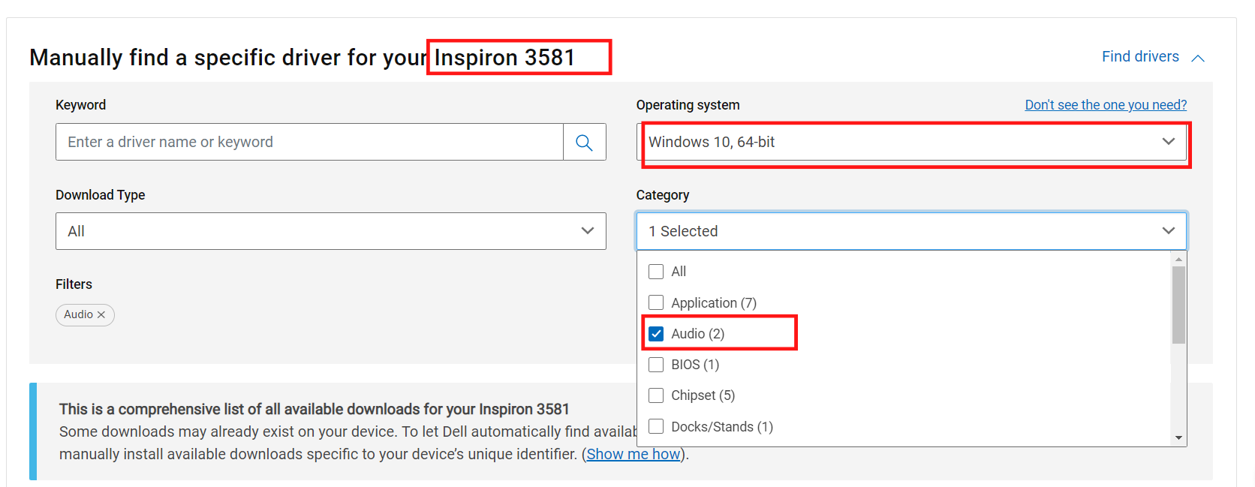Collapse the Category dropdown showing 1 Selected
The image size is (1255, 487).
[x=911, y=231]
